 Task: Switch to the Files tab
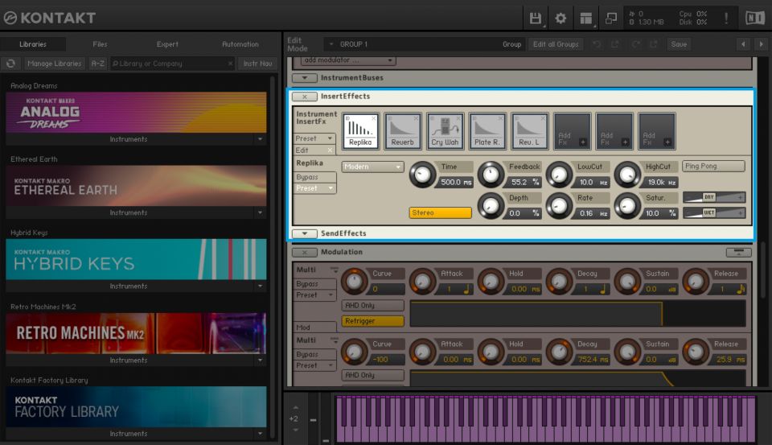[100, 44]
